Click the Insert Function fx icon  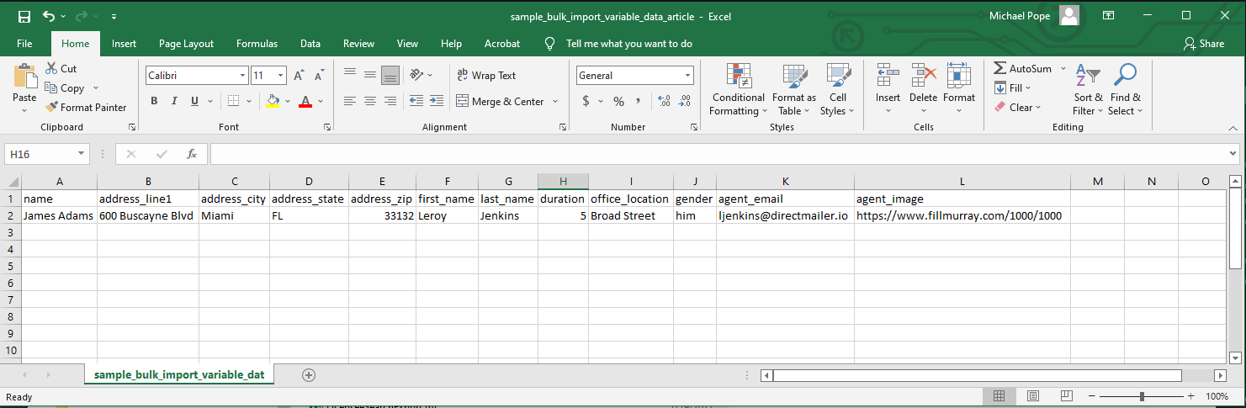[x=192, y=154]
